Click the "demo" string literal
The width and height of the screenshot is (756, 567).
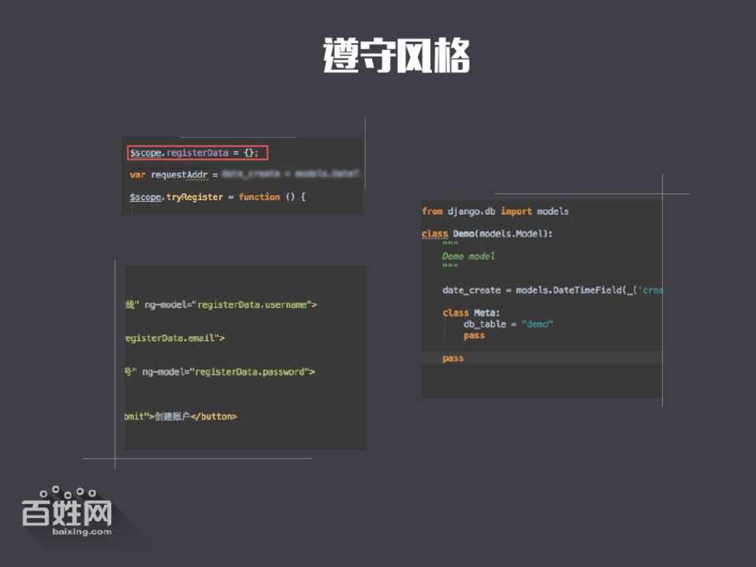pos(537,324)
